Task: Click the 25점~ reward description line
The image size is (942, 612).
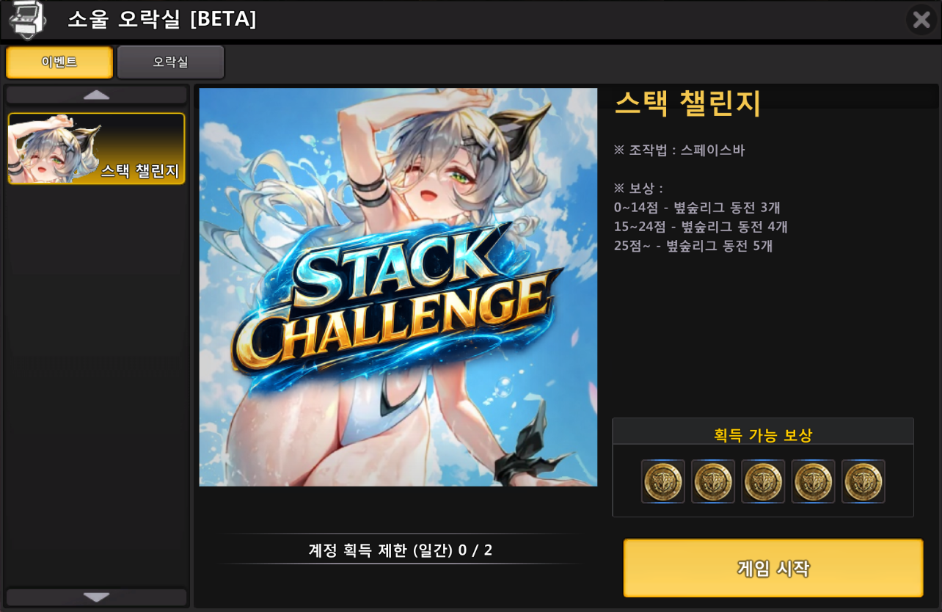Action: click(693, 246)
